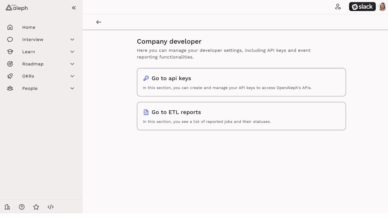Expand the Interview menu chevron
The width and height of the screenshot is (388, 218).
tap(72, 39)
